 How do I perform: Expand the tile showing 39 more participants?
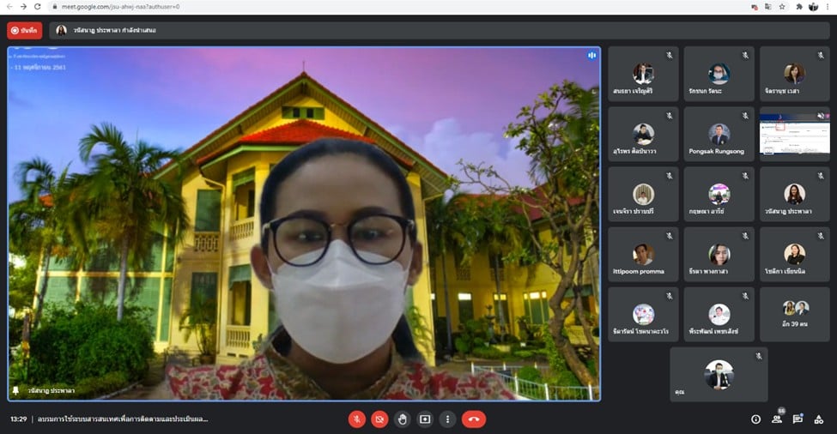(794, 314)
